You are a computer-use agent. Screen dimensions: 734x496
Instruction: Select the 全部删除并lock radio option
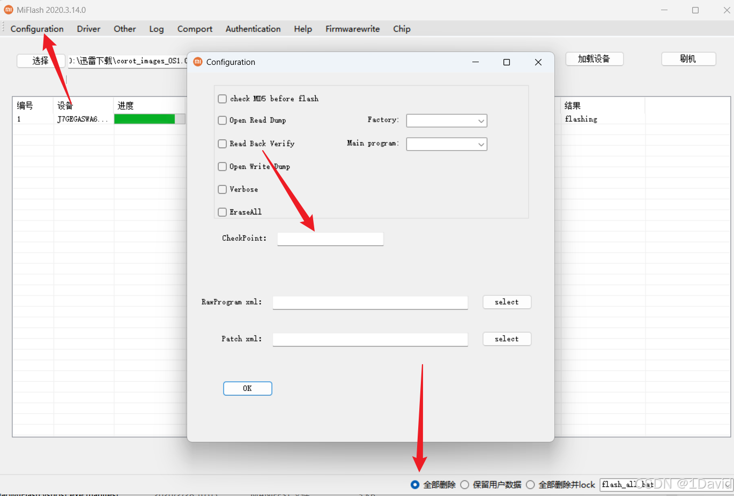click(x=530, y=485)
